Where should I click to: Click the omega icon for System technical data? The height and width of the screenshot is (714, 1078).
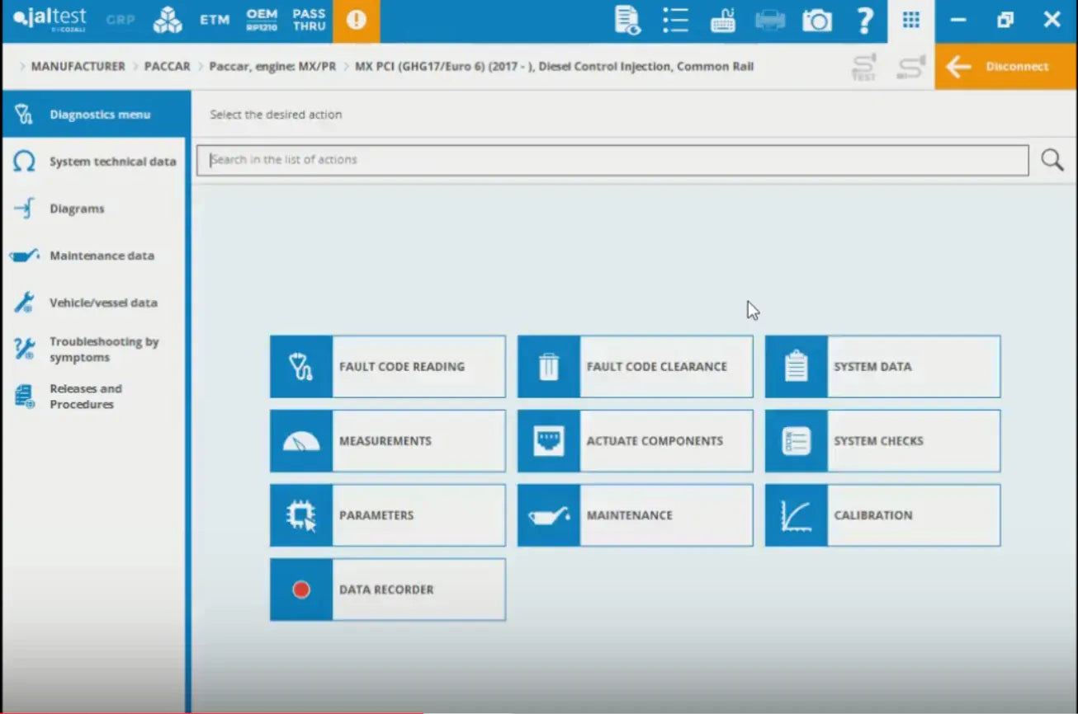[24, 162]
